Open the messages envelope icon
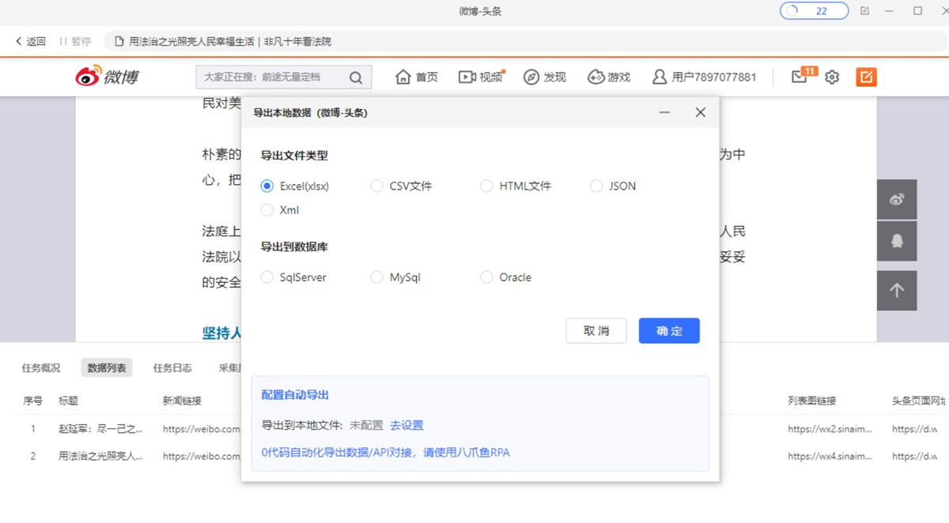 tap(800, 77)
